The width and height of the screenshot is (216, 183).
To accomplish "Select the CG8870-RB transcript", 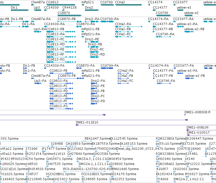I will tap(70, 22).
